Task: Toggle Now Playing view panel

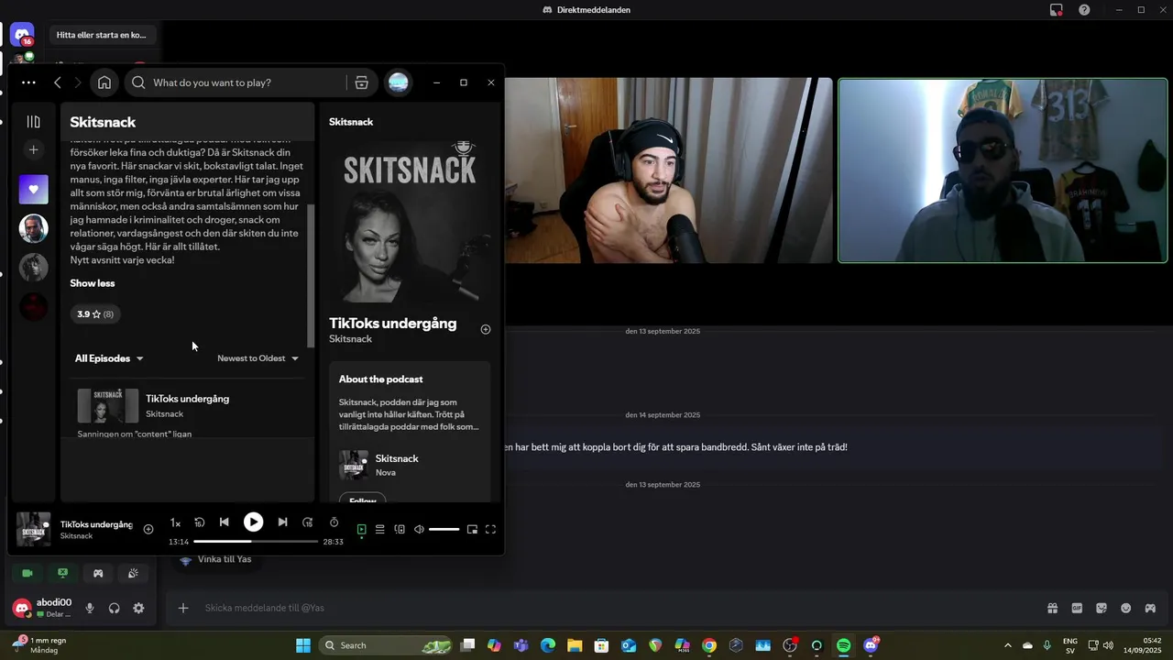Action: tap(361, 529)
